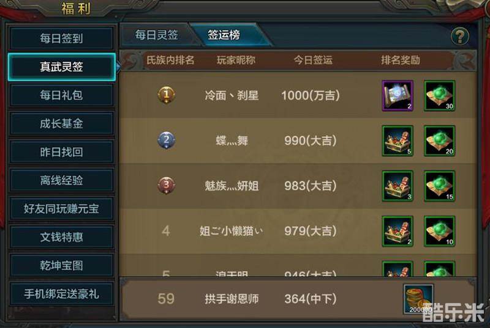Screen dimensions: 490x328
Task: Click the 手机绑定送豪礼 button
Action: (x=62, y=294)
